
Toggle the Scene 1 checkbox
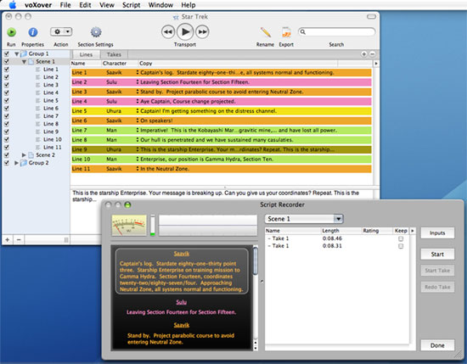[7, 62]
